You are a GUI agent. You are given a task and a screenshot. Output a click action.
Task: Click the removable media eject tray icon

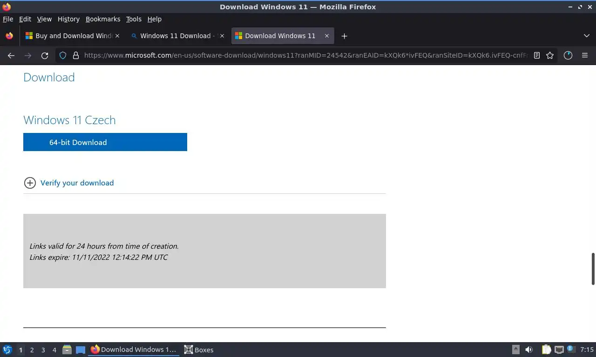515,350
